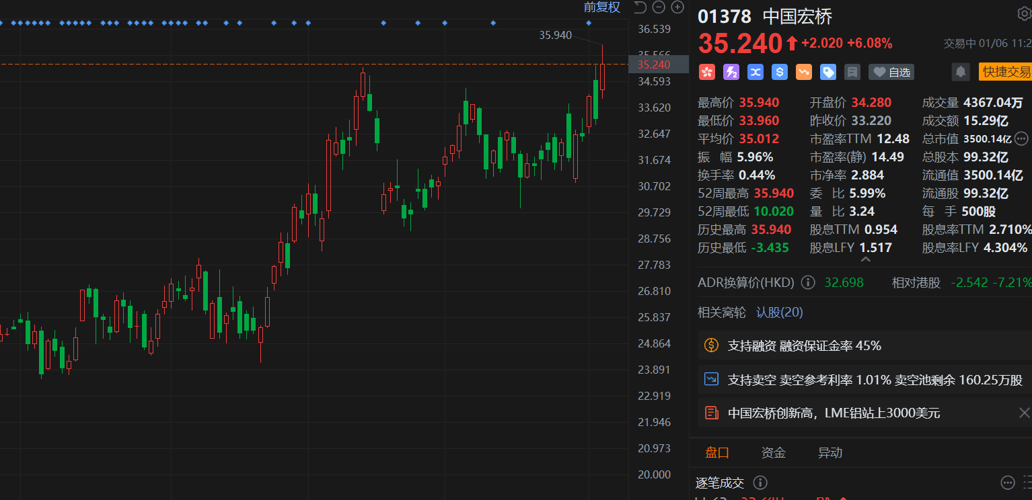This screenshot has width=1032, height=500.
Task: Click the 昨收价 value 33.220
Action: tap(871, 121)
